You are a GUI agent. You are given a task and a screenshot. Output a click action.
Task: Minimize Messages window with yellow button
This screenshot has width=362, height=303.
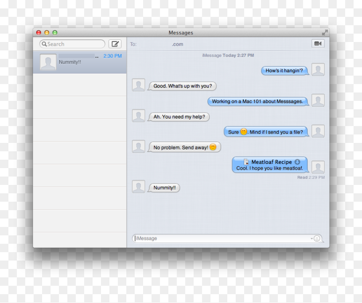pyautogui.click(x=47, y=32)
